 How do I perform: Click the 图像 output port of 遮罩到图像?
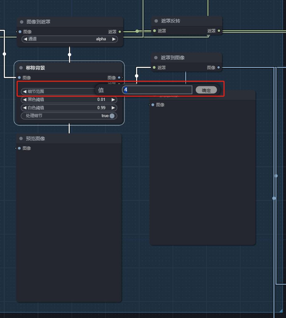218,68
